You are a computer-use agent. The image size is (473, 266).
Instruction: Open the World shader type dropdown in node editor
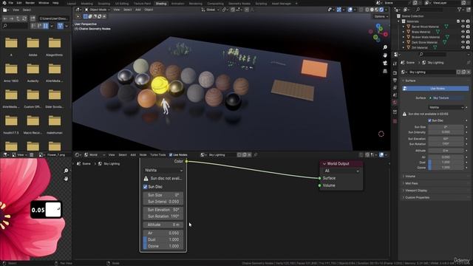(x=95, y=155)
